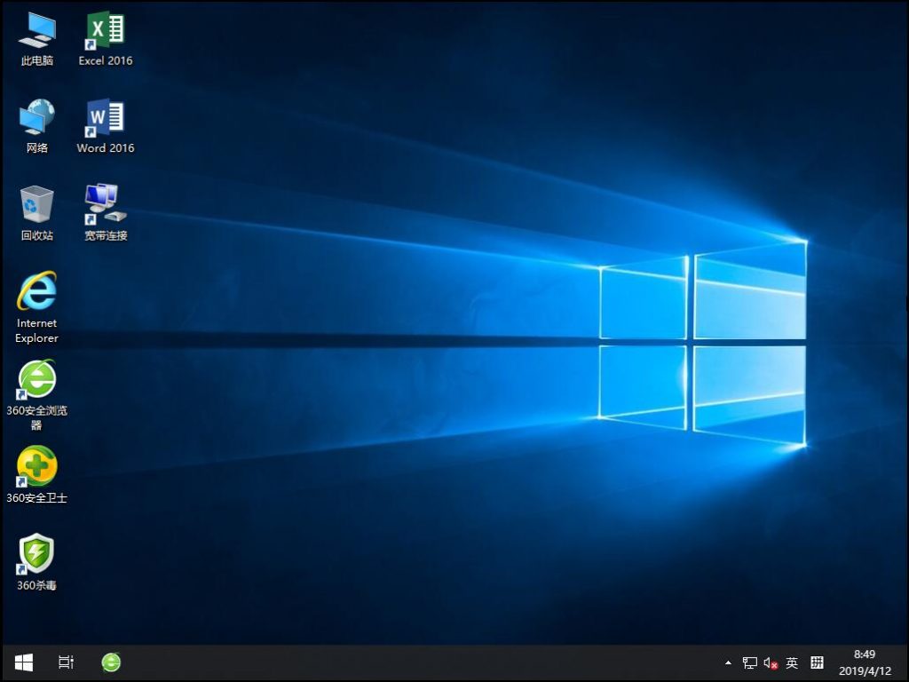Viewport: 909px width, 682px height.
Task: Select the 宽带连接 broadband connection shortcut
Action: click(106, 213)
